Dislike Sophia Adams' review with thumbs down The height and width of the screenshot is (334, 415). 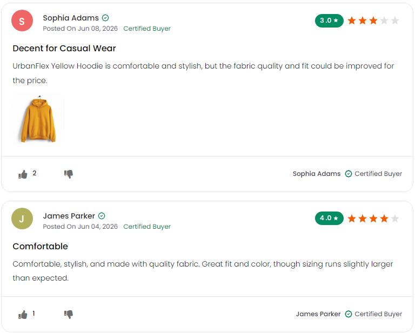pyautogui.click(x=69, y=174)
